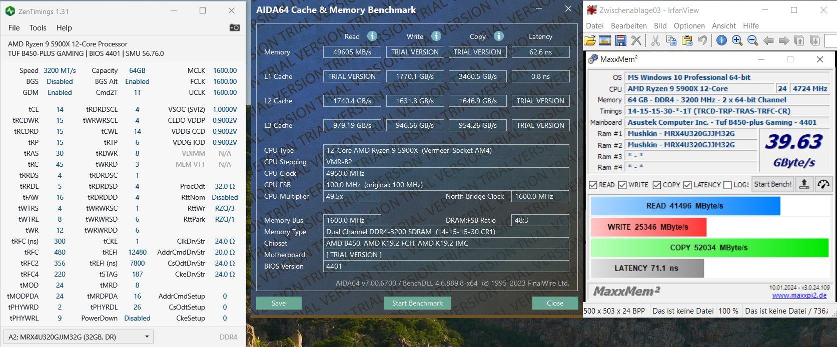Save image using IrfanView's floppy disk icon
837x347 pixels.
621,40
